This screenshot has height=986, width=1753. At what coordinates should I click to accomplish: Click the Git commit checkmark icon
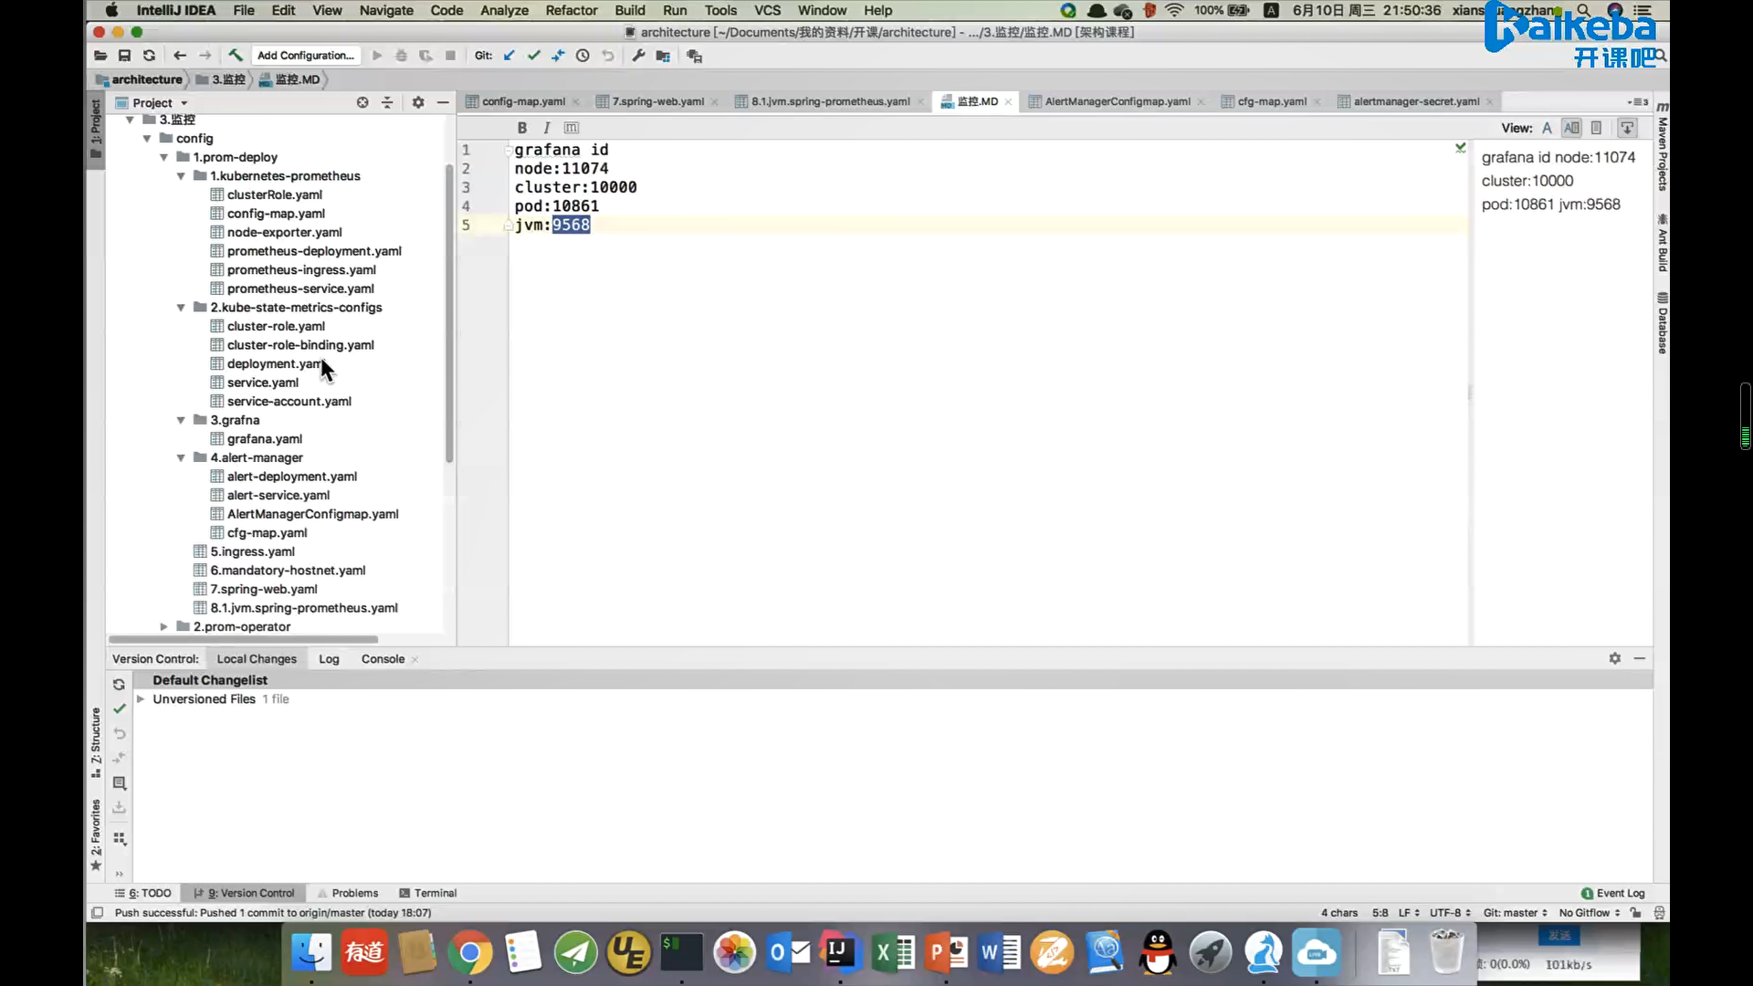click(534, 56)
